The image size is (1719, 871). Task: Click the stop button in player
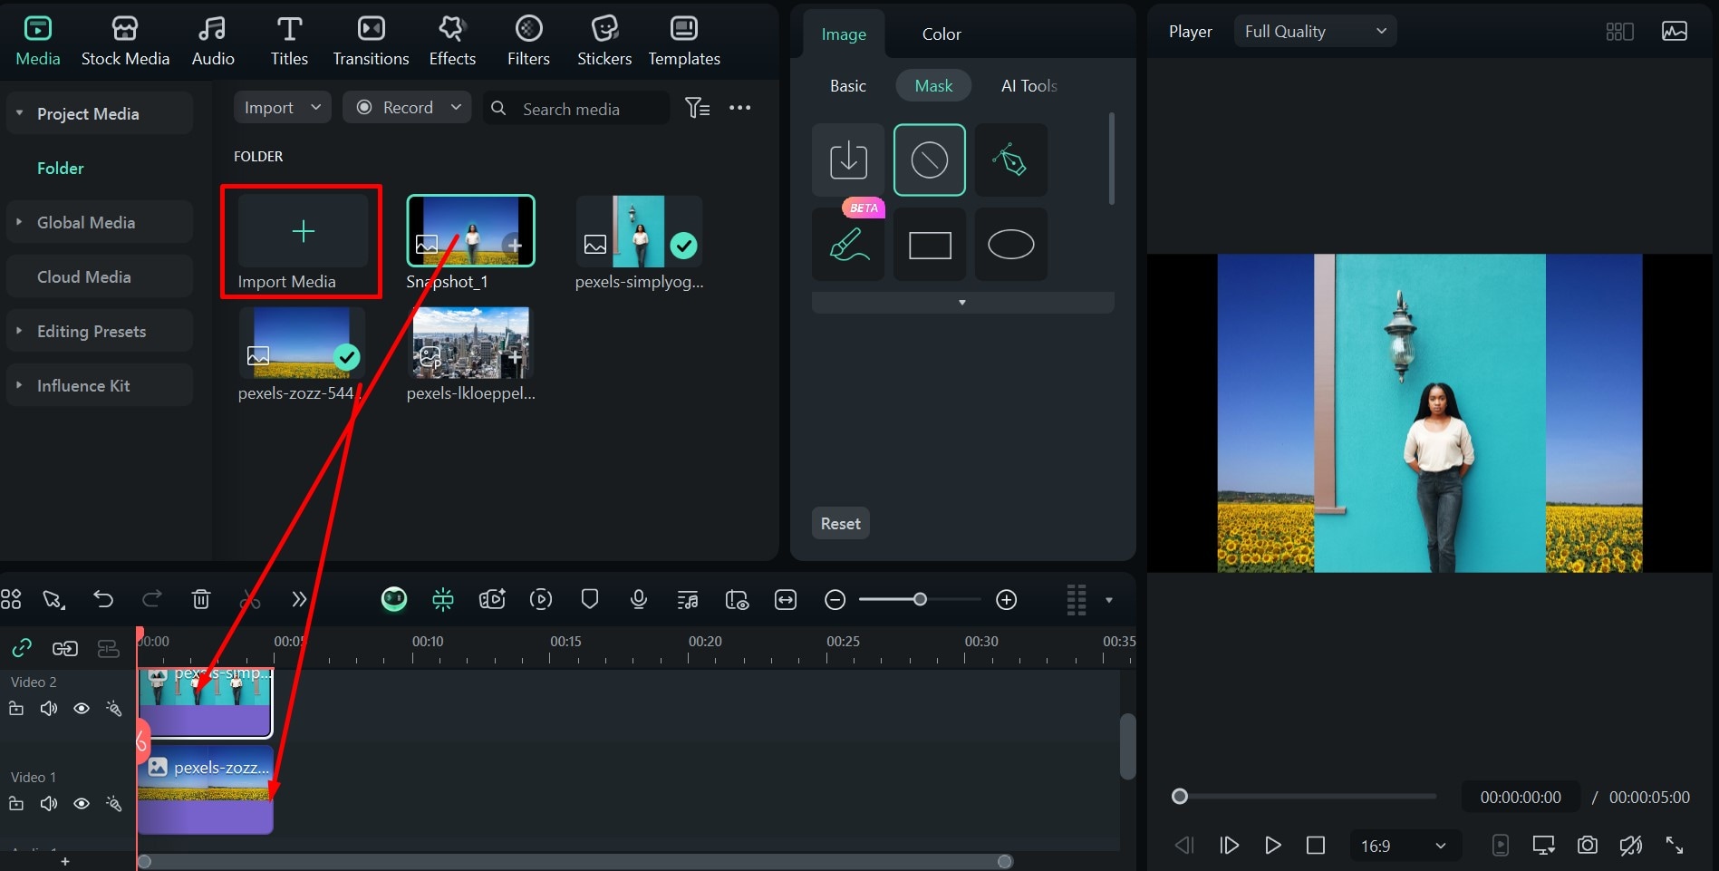coord(1316,846)
